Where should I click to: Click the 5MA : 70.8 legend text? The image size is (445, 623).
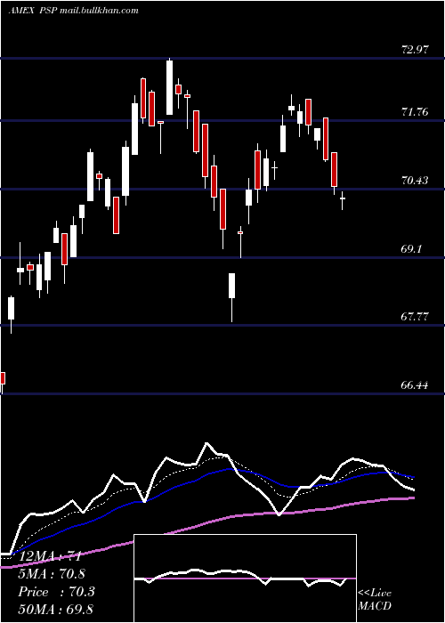click(52, 574)
